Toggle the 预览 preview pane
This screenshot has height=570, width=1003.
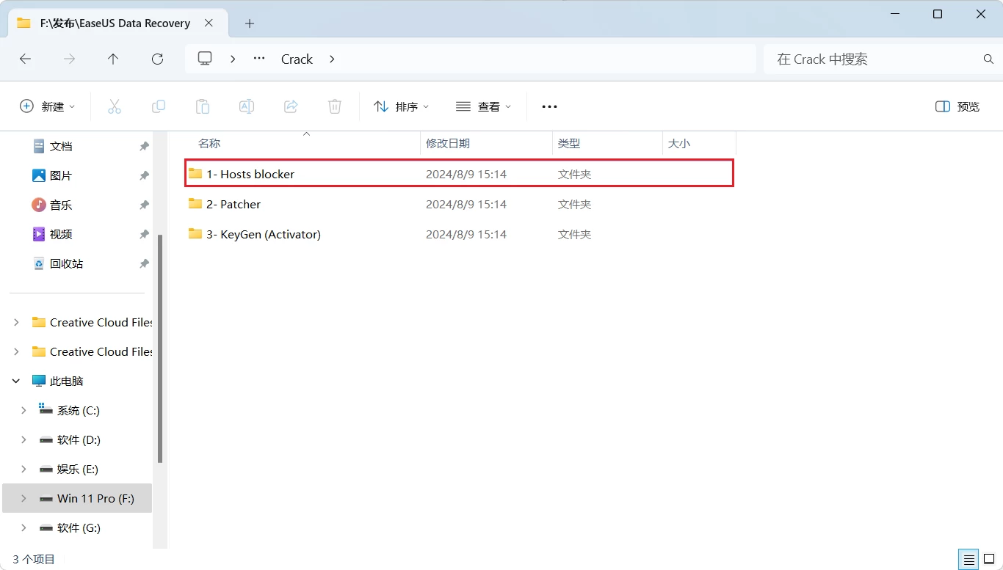(957, 106)
